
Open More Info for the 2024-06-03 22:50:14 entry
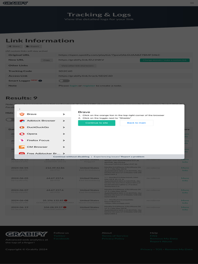tap(185, 161)
